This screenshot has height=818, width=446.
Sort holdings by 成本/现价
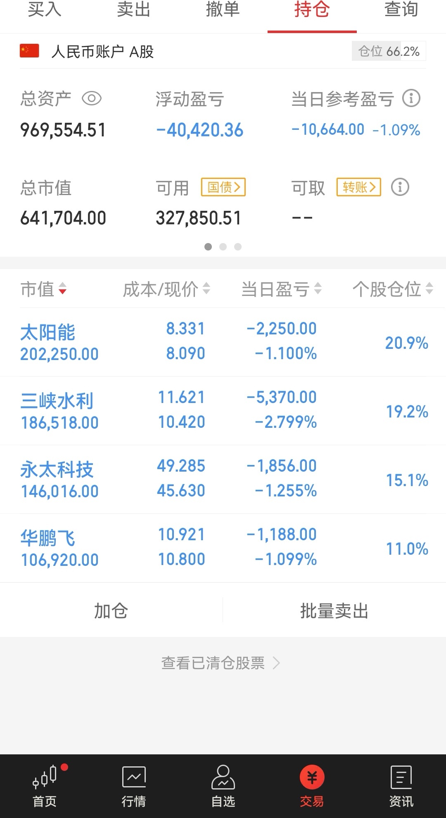(166, 289)
